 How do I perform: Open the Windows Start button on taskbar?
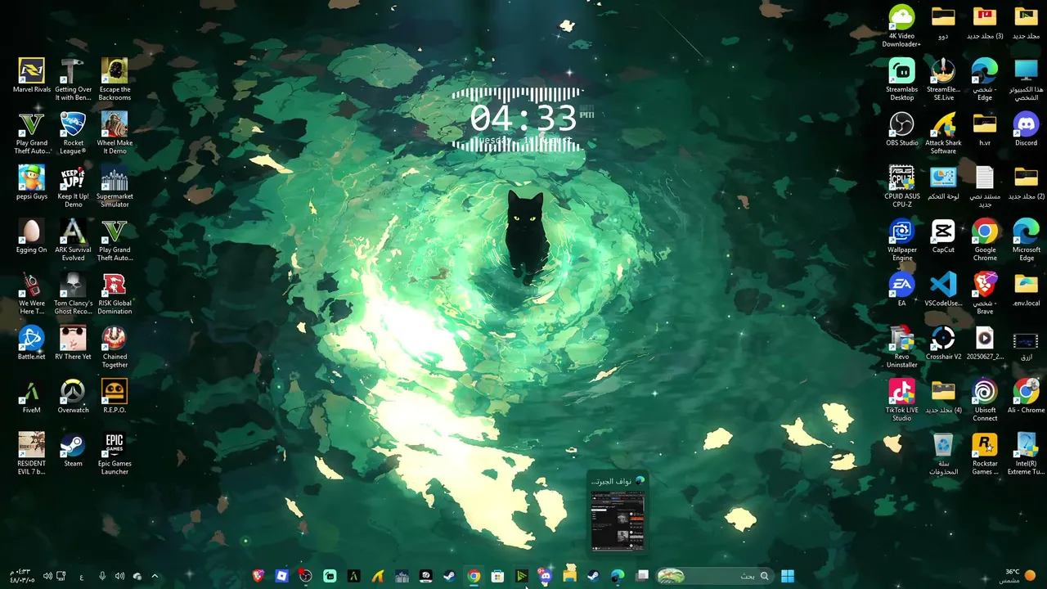pos(787,576)
